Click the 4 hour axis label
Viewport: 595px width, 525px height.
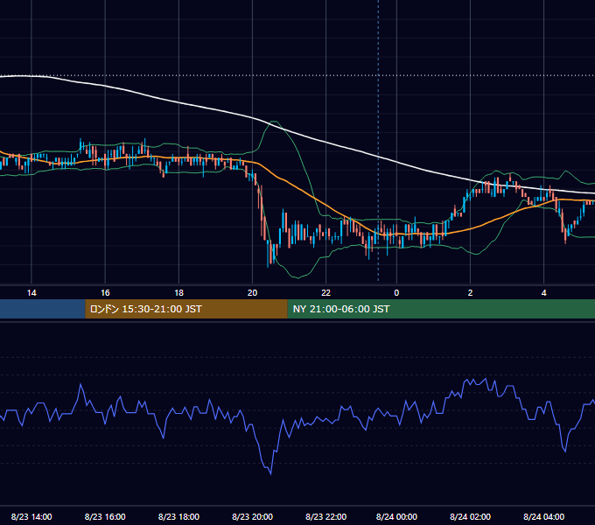point(543,293)
